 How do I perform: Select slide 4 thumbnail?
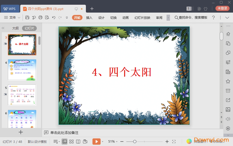point(22,70)
